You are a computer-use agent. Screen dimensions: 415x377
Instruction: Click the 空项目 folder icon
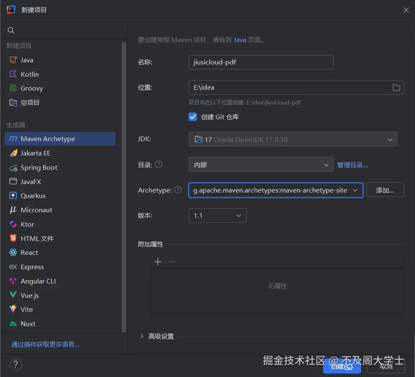[x=13, y=103]
